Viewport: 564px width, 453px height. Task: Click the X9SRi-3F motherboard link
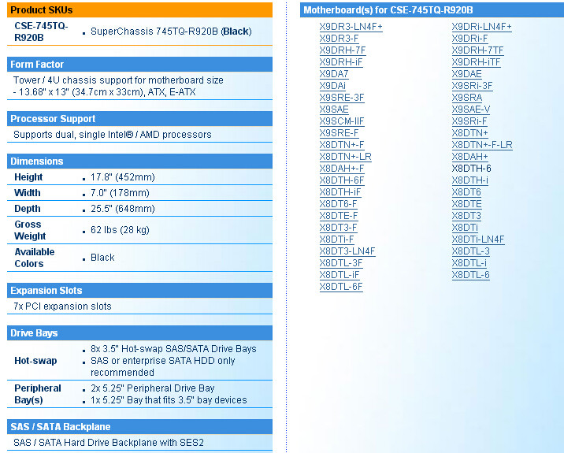[472, 86]
